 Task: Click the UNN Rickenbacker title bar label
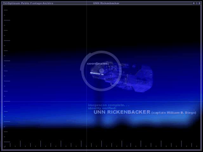coord(106,3)
